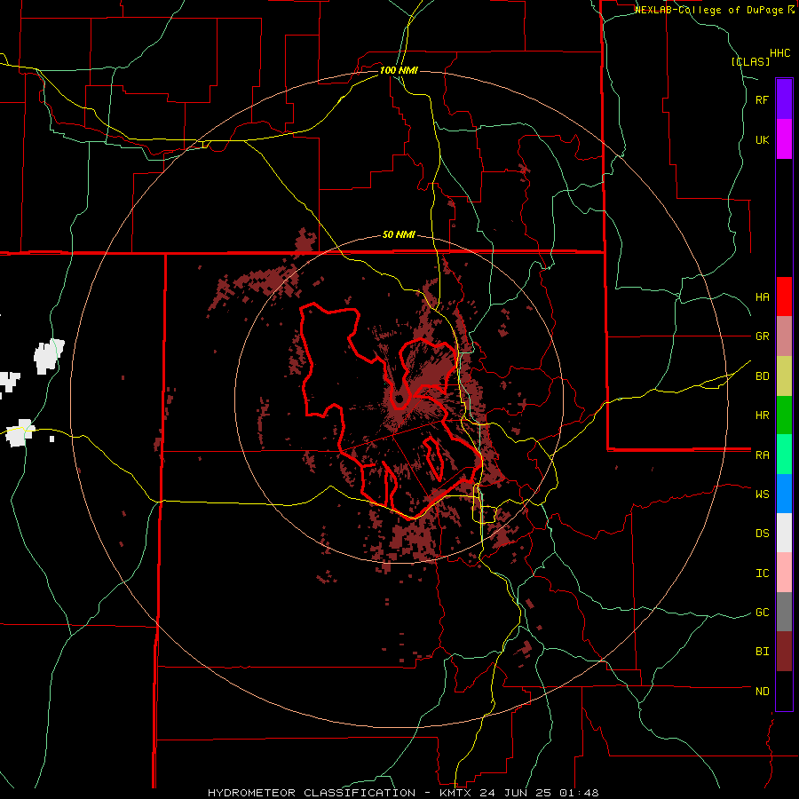Image resolution: width=799 pixels, height=799 pixels.
Task: Click the DS white legend swatch
Action: pyautogui.click(x=784, y=533)
